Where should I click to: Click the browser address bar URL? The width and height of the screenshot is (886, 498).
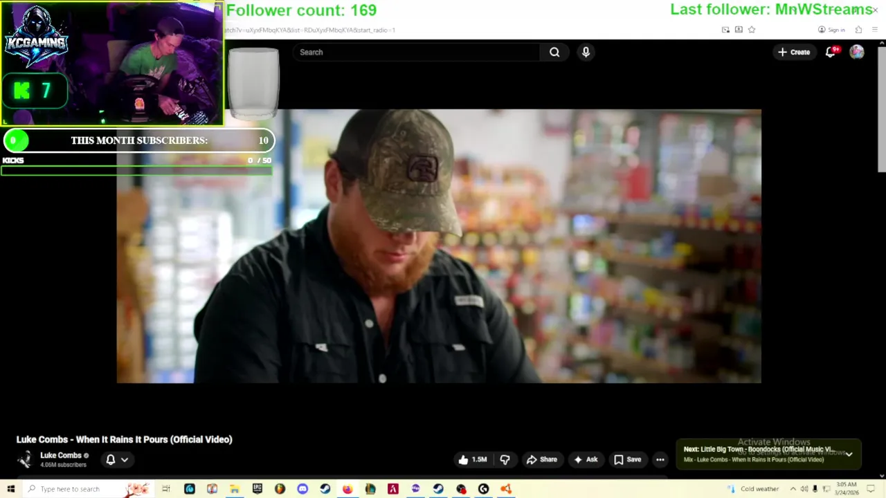(309, 30)
